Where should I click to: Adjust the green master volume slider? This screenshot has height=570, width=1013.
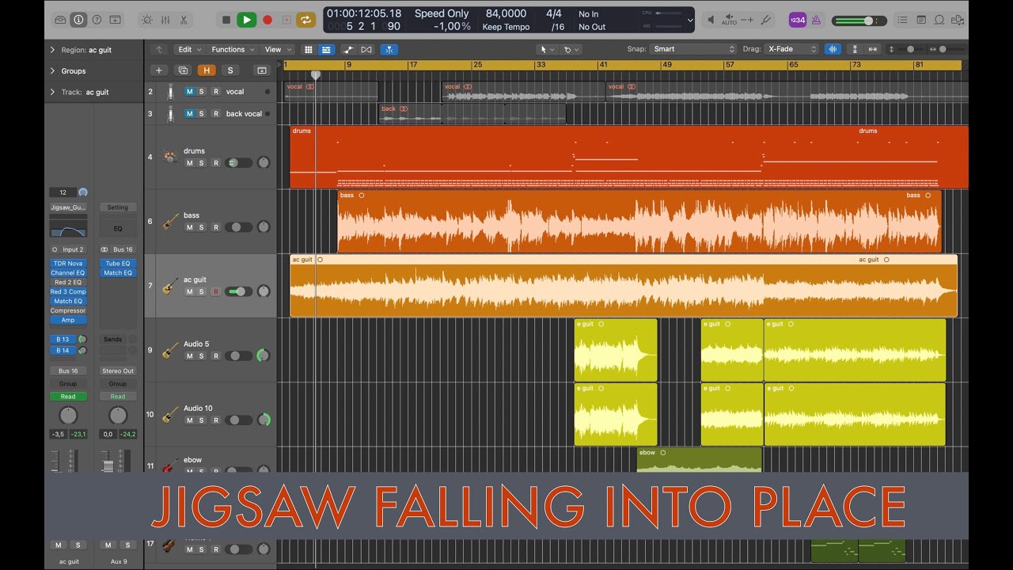tap(859, 21)
